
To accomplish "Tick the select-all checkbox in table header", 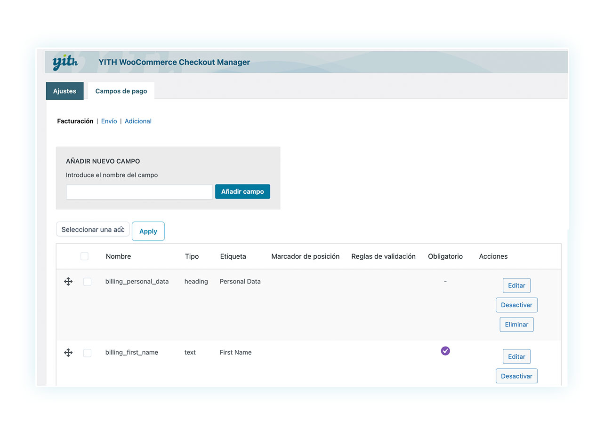I will click(84, 256).
